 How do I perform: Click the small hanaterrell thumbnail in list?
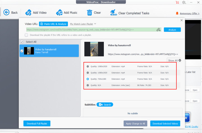[x=29, y=51]
